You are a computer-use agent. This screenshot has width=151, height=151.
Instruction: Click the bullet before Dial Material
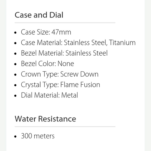tap(15, 96)
